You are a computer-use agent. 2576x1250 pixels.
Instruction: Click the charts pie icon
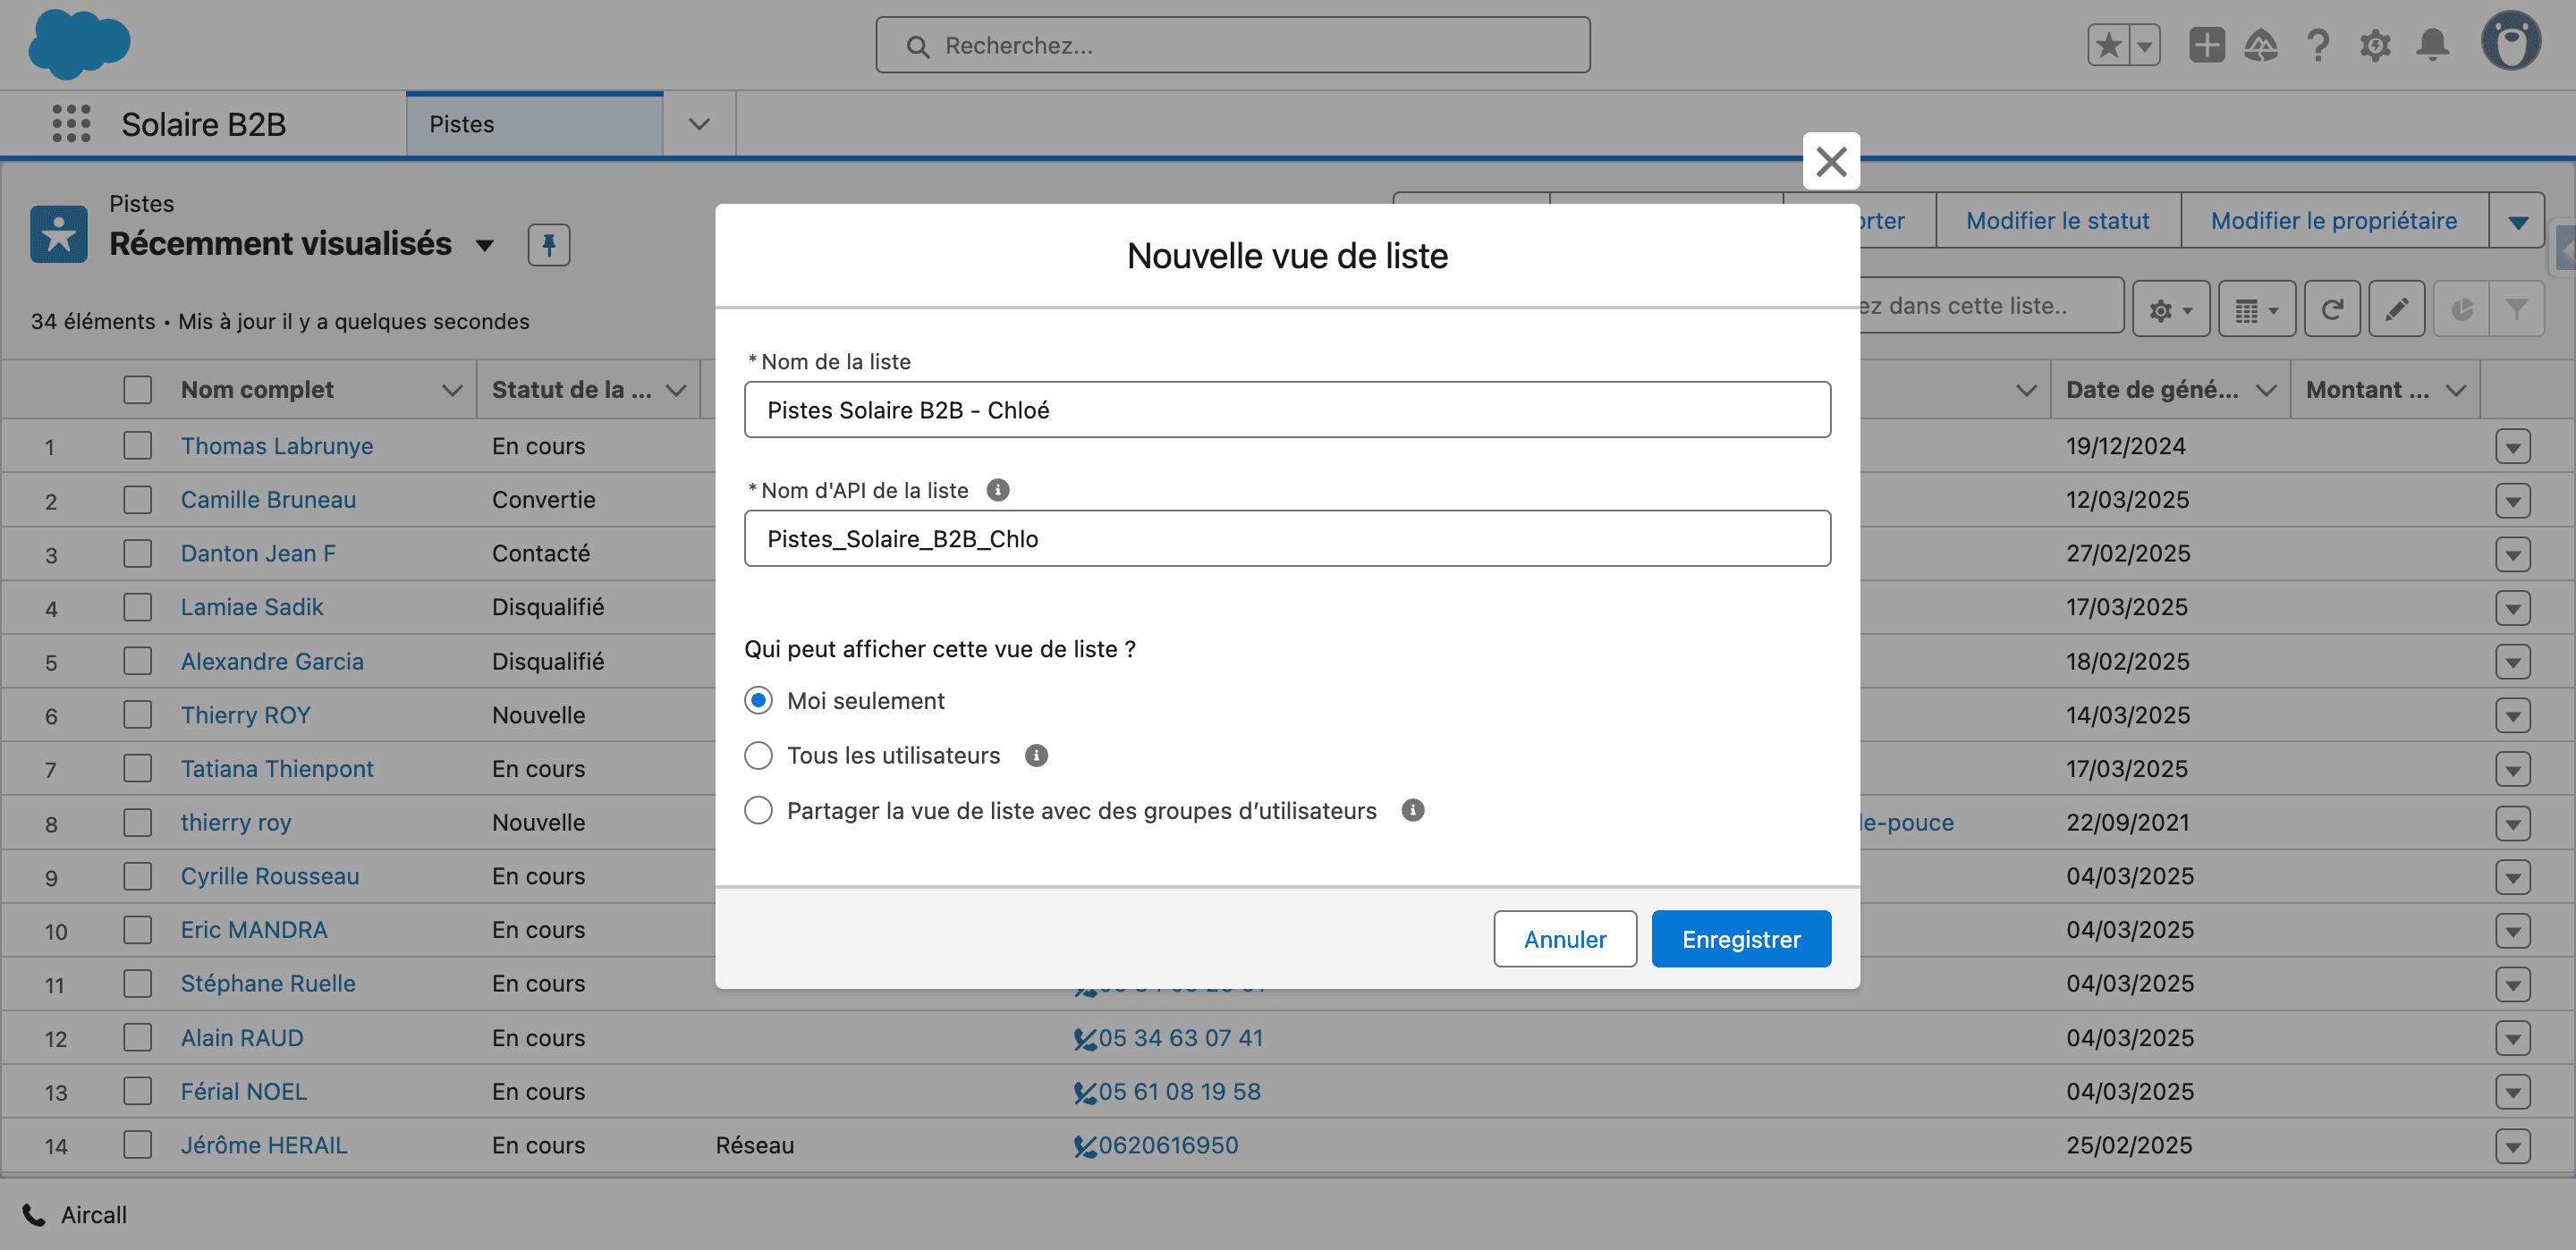(x=2461, y=309)
